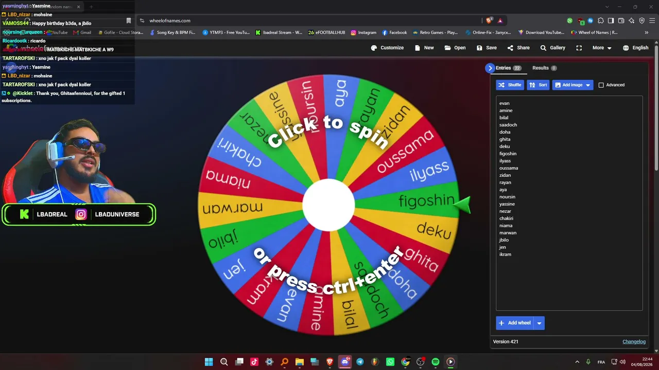Click the wheel center to spin
The height and width of the screenshot is (370, 659).
pyautogui.click(x=328, y=205)
